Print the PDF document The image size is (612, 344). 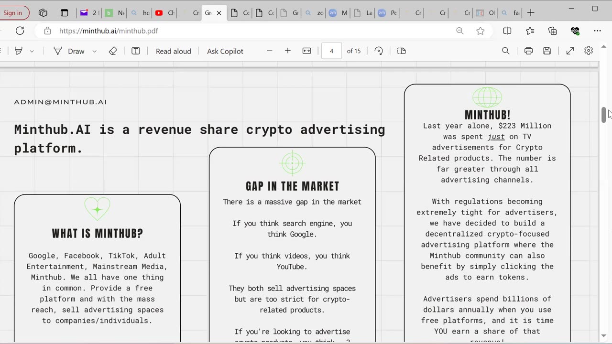click(x=528, y=51)
